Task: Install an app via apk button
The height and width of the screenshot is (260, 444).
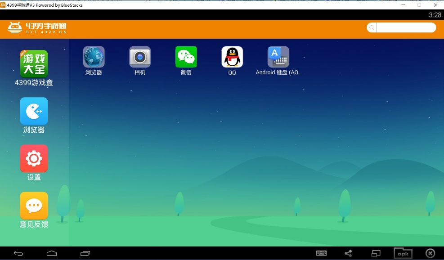Action: [x=403, y=254]
